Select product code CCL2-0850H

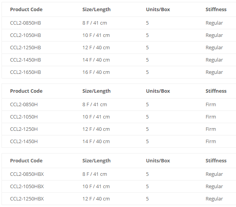pos(24,105)
